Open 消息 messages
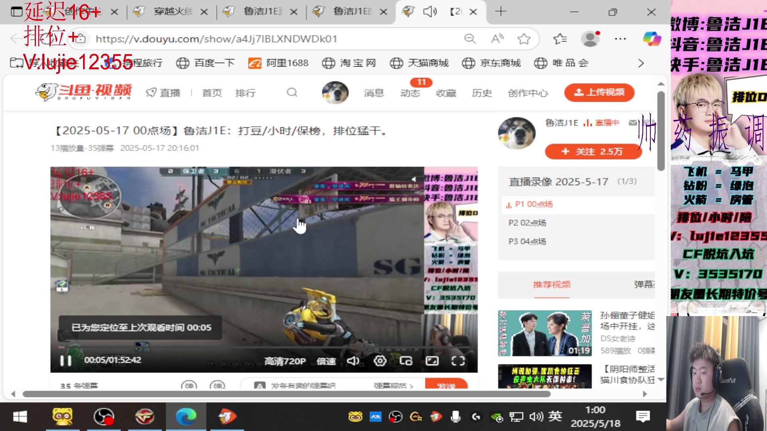This screenshot has width=767, height=431. coord(374,93)
